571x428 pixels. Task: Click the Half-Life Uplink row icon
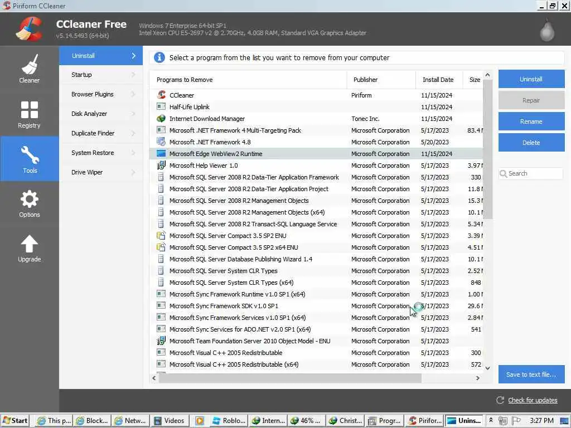pyautogui.click(x=161, y=106)
